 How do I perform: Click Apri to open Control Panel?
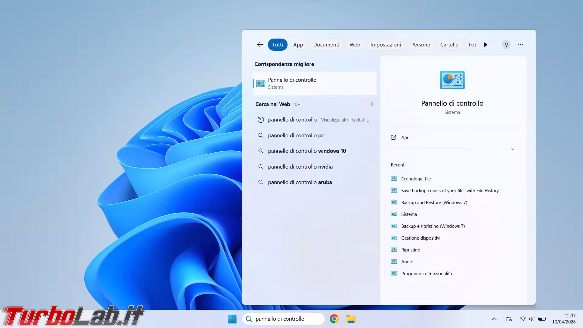click(405, 137)
